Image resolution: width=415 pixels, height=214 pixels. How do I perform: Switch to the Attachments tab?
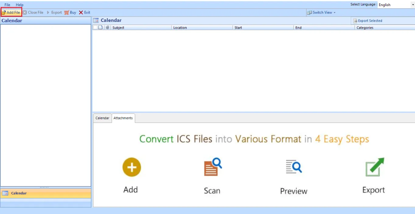pos(123,118)
